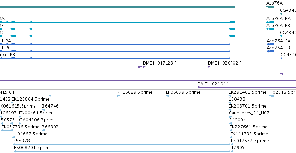The image size is (296, 153).
Task: Click the LP06679.5prime EST label
Action: tap(183, 92)
